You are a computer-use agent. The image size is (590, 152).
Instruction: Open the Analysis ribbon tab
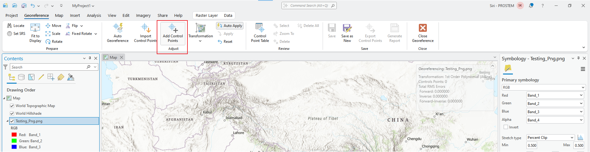pos(94,15)
